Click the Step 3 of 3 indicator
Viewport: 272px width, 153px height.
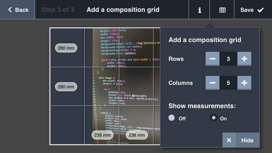(x=58, y=10)
